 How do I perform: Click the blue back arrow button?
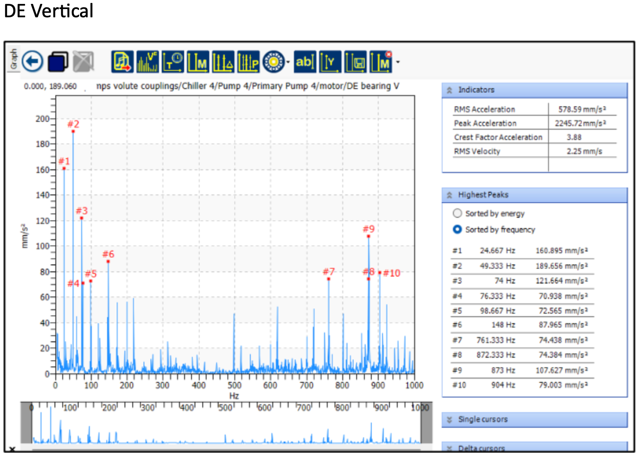click(x=32, y=61)
